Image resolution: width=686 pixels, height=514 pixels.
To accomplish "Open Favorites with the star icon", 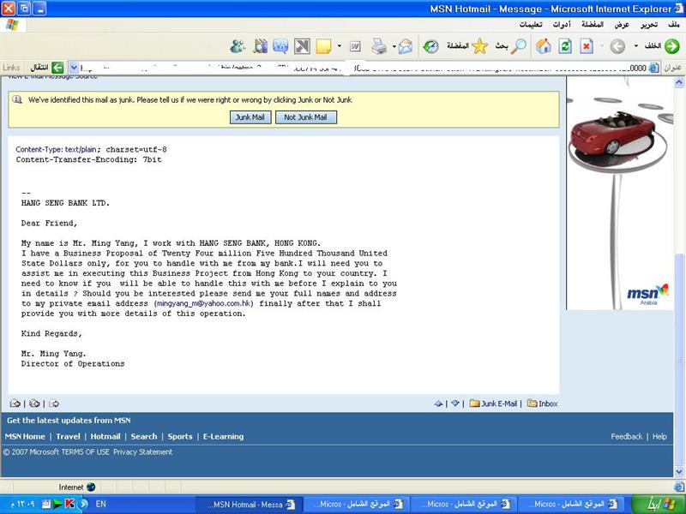I will (x=479, y=46).
